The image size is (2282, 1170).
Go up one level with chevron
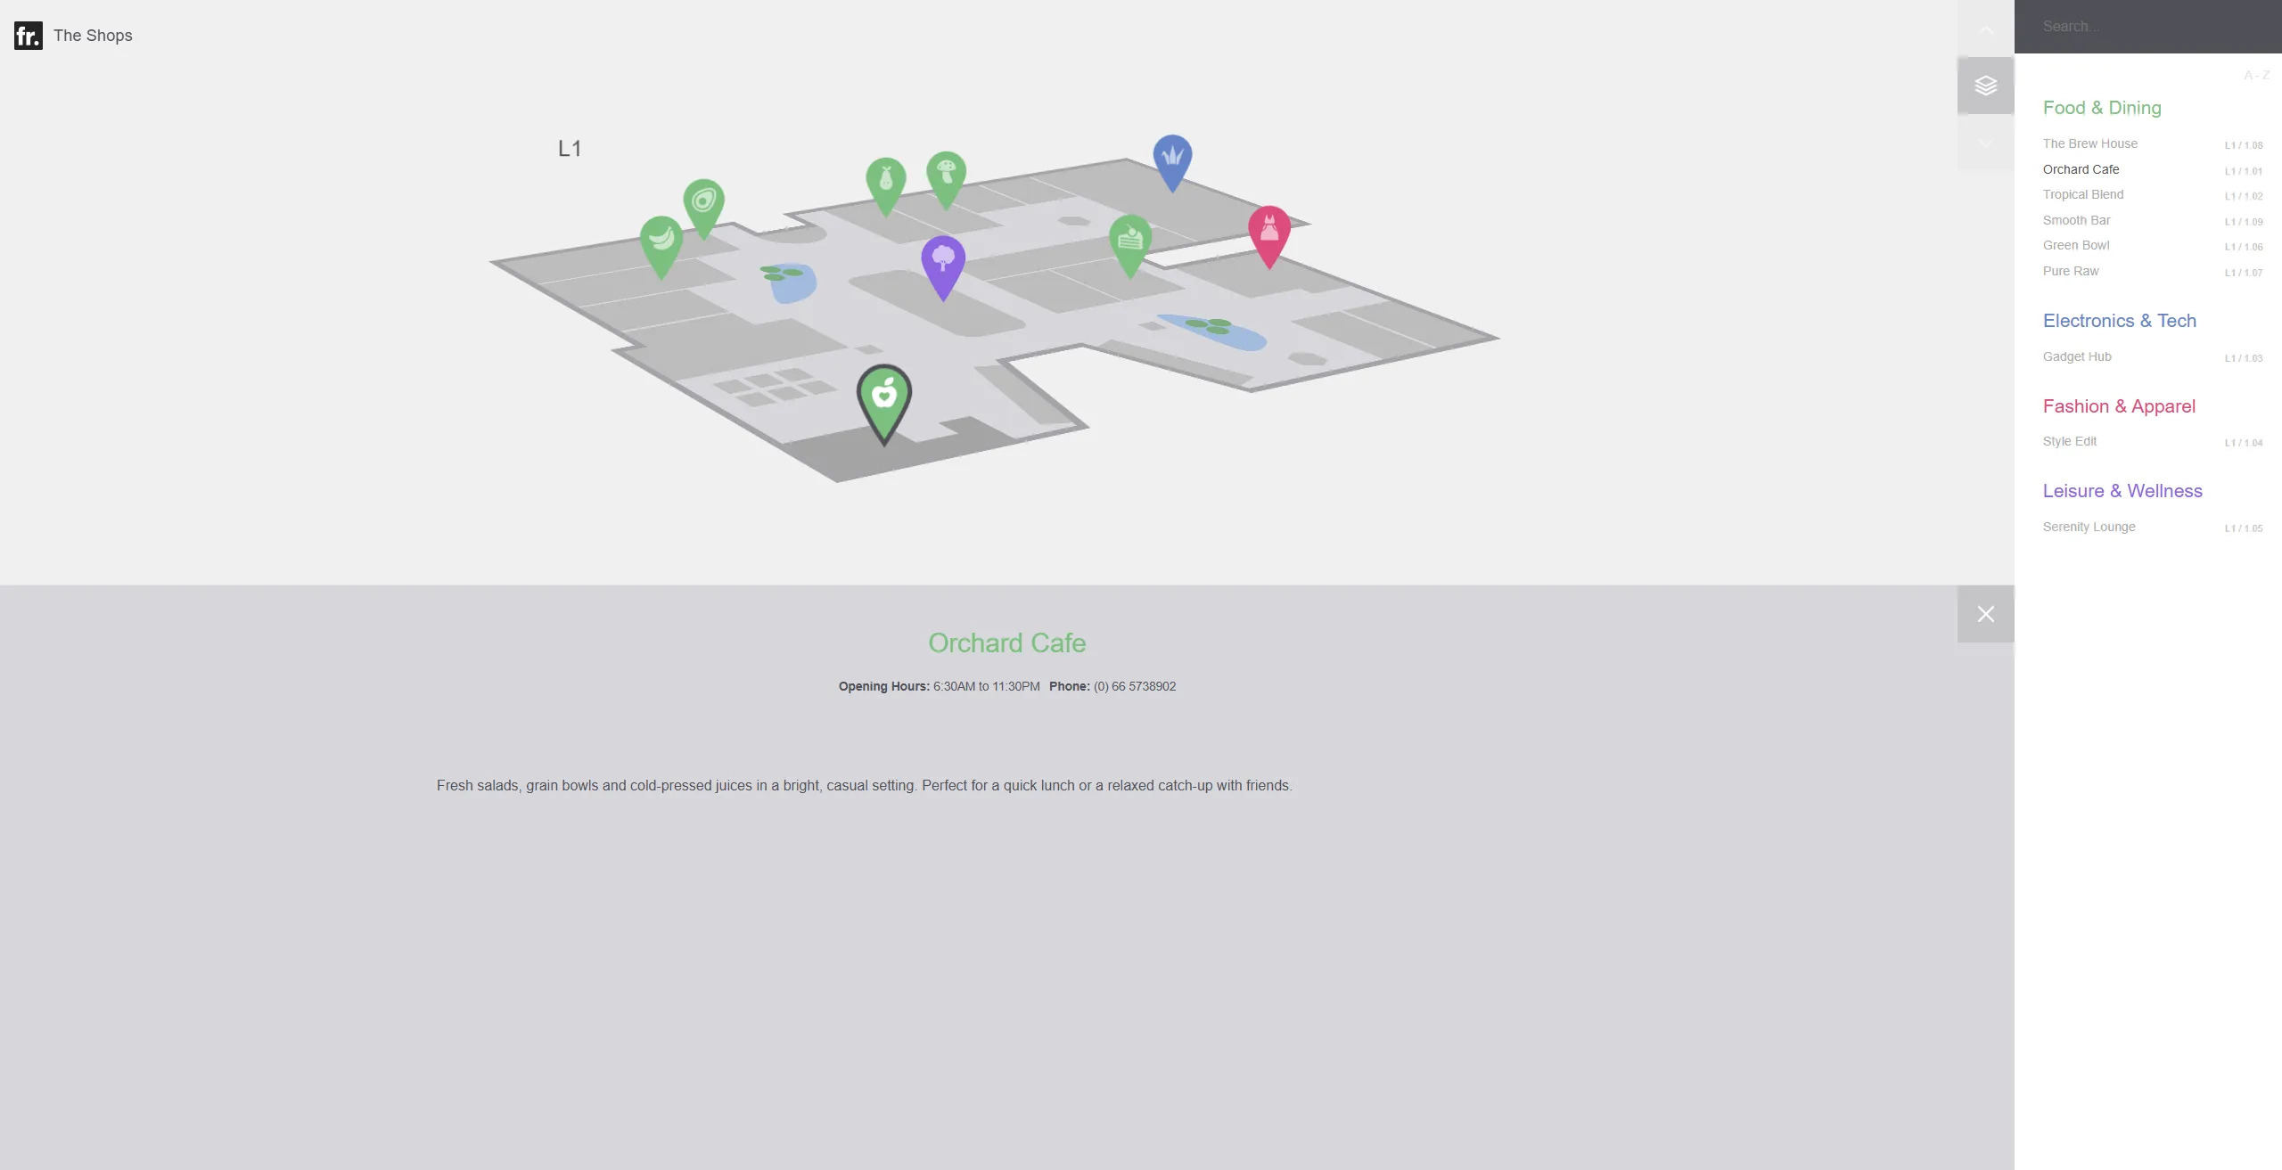point(1985,31)
